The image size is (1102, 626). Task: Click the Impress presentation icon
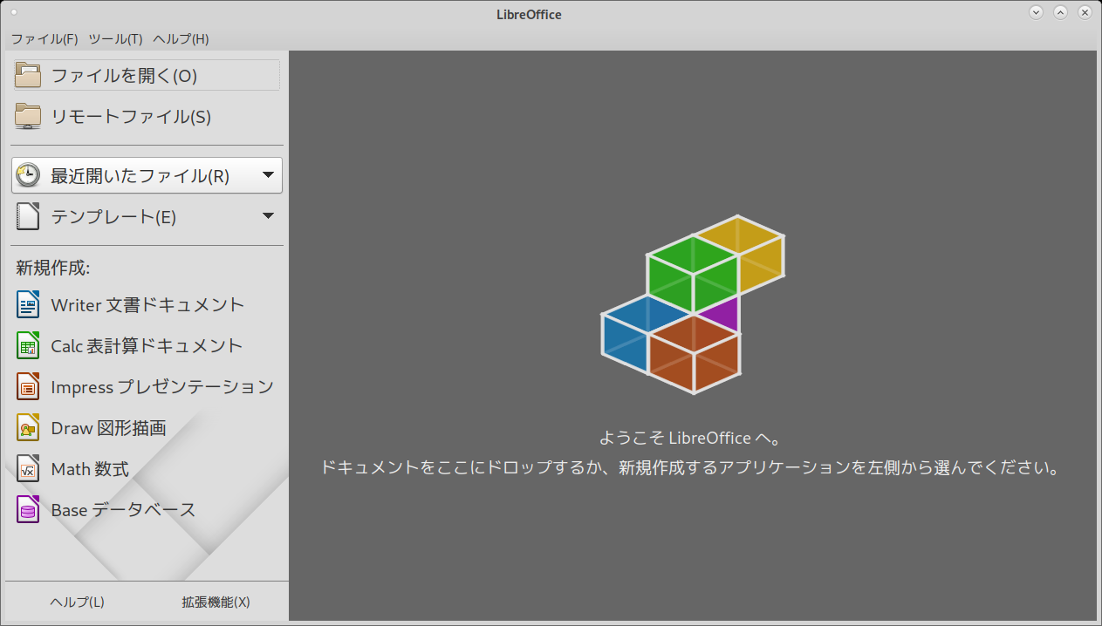tap(28, 386)
